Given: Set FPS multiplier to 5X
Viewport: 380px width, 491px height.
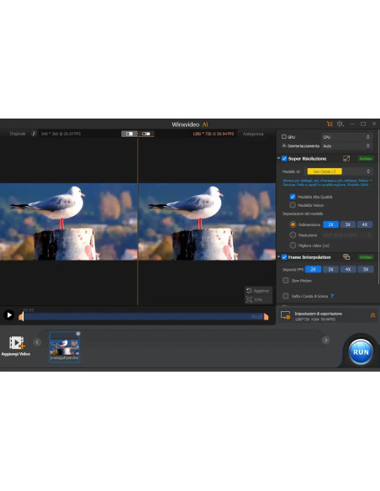Looking at the screenshot, I should point(366,269).
